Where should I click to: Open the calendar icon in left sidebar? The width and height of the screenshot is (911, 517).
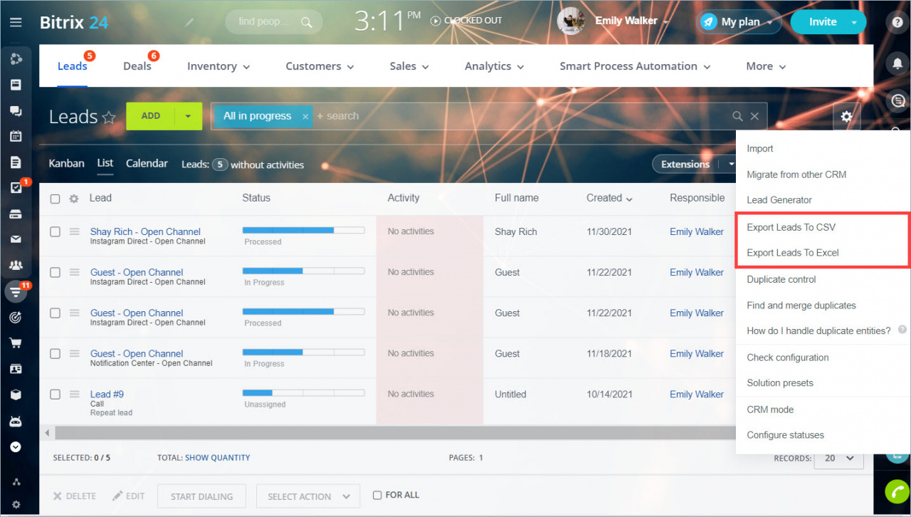point(16,136)
